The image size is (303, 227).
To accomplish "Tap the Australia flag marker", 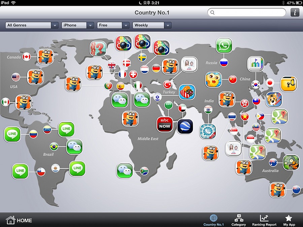I will [x=273, y=162].
